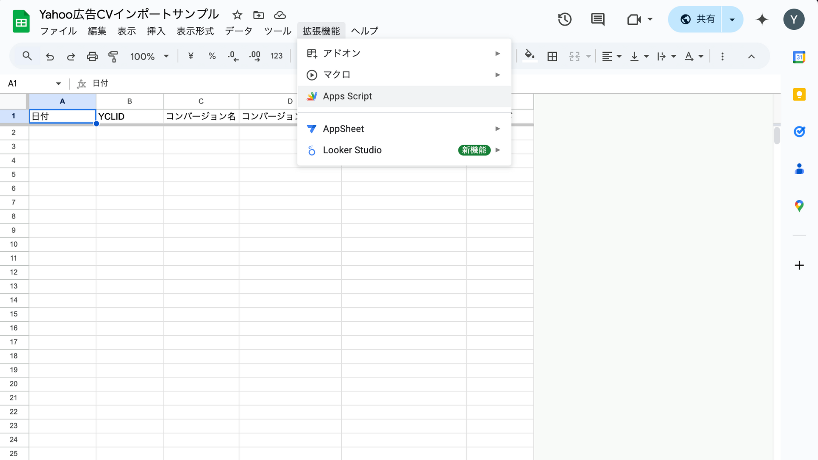Click the move to folder icon
This screenshot has height=460, width=818.
[259, 15]
